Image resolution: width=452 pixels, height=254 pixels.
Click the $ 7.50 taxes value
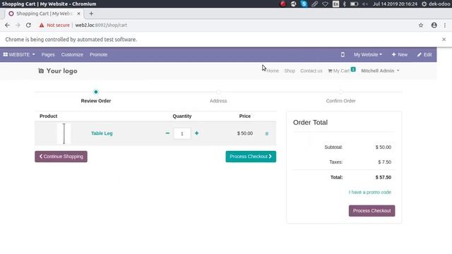pyautogui.click(x=384, y=162)
